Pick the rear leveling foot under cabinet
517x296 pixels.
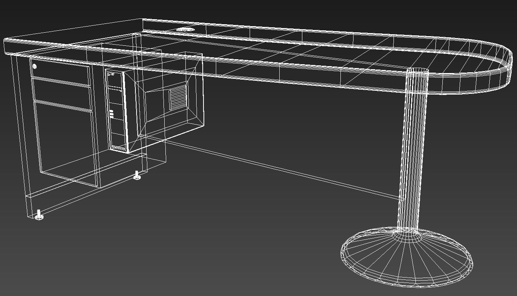click(137, 175)
